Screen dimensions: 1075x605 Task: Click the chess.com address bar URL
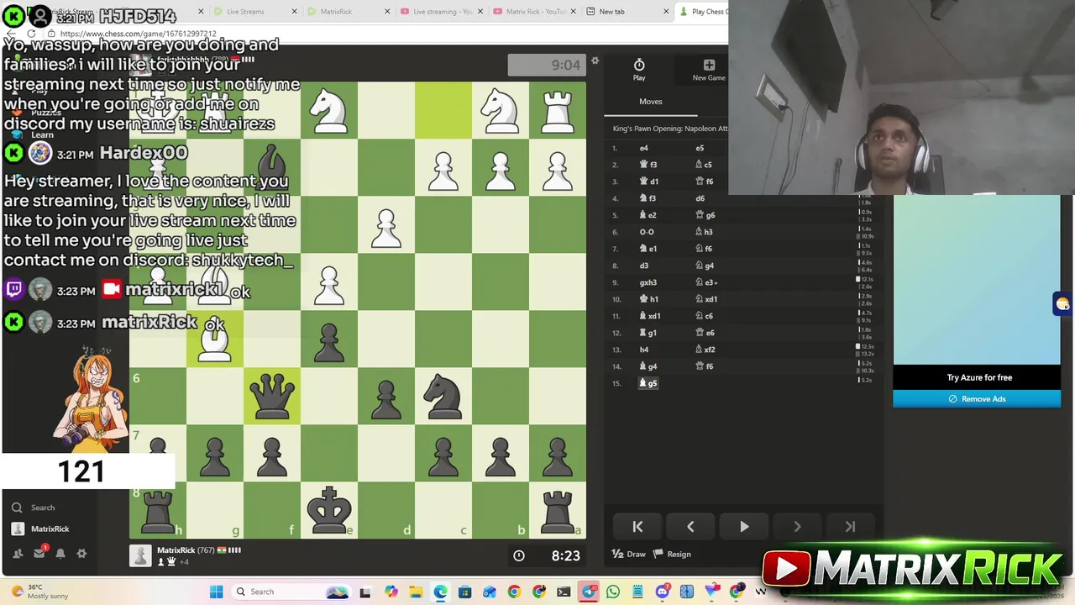point(138,34)
